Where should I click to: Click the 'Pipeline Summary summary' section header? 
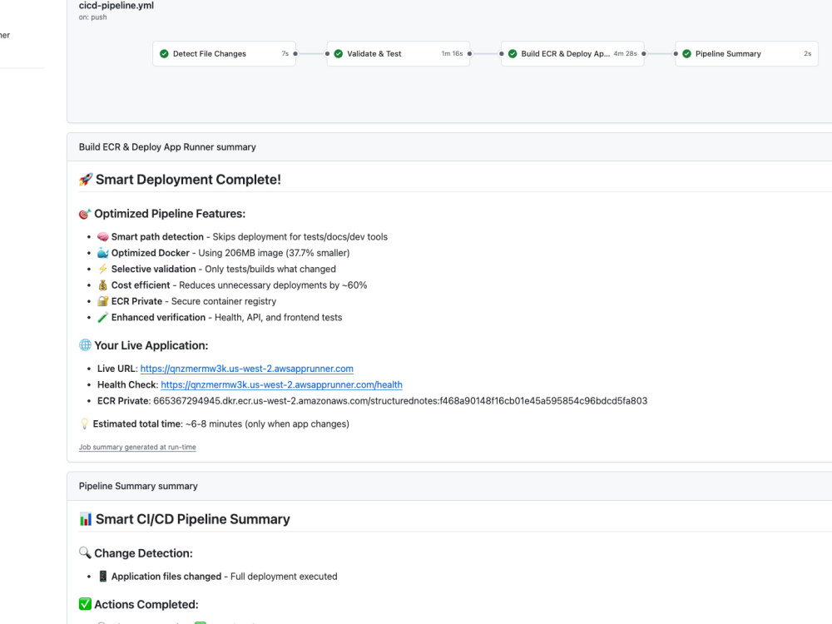point(138,486)
